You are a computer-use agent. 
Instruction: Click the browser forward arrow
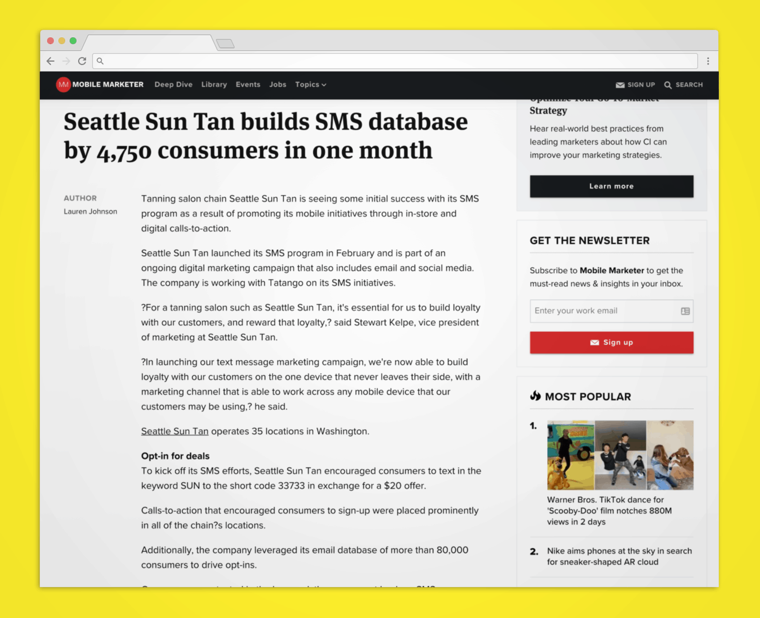pos(66,61)
